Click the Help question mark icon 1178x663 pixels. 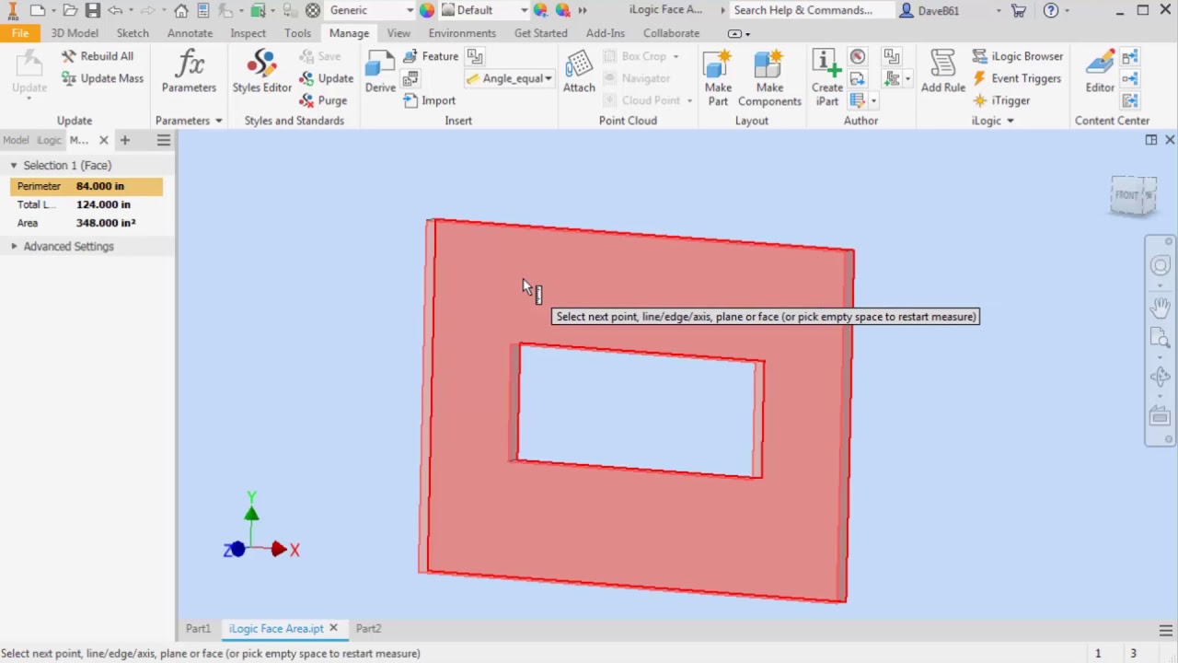1051,10
